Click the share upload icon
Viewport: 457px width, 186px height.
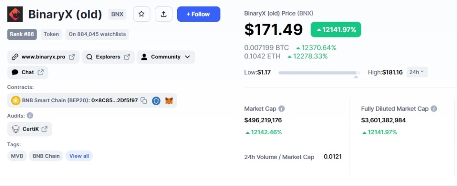pos(163,14)
